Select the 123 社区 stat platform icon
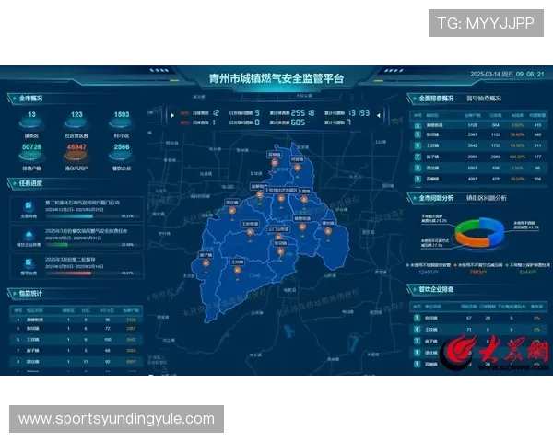The image size is (553, 442). [x=76, y=123]
